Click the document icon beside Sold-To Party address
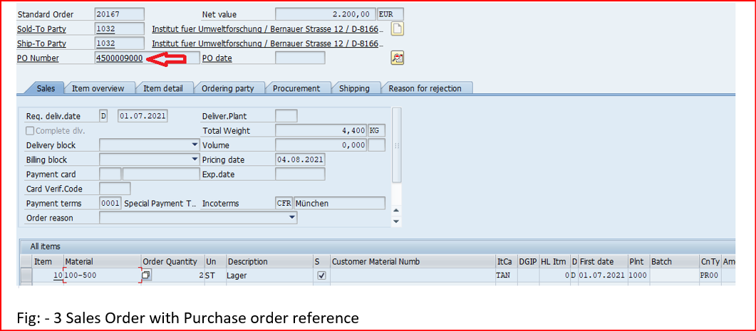Image resolution: width=756 pixels, height=331 pixels. (398, 29)
